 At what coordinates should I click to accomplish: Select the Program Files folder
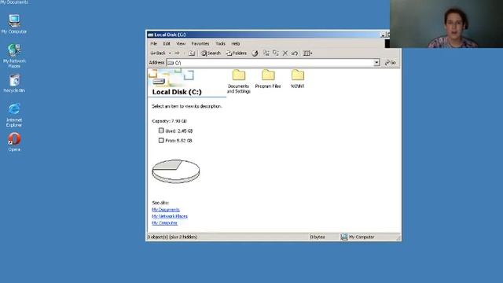coord(268,79)
